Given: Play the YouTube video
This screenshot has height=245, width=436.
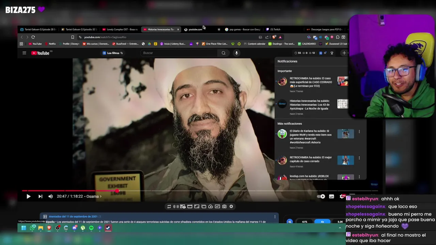Looking at the screenshot, I should (29, 196).
